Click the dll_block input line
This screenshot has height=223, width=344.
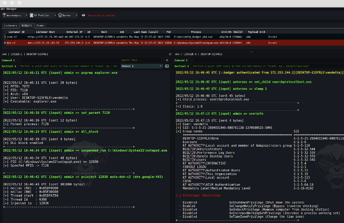pos(51,131)
